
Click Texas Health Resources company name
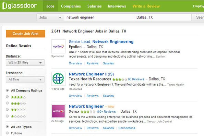90,79
